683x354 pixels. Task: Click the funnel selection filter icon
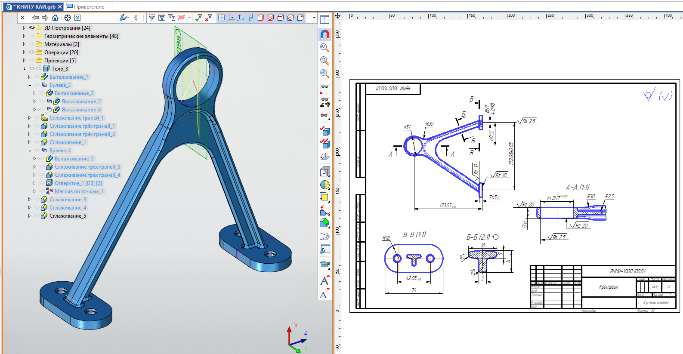click(x=152, y=18)
